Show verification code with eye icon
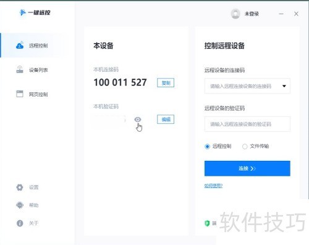The width and height of the screenshot is (309, 245). 138,119
